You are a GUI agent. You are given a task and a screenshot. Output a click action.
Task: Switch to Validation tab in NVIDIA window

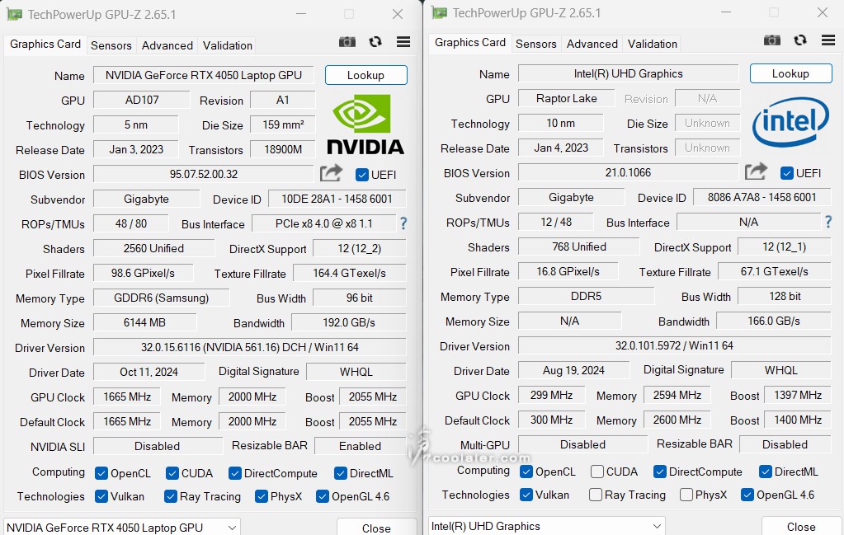(228, 45)
